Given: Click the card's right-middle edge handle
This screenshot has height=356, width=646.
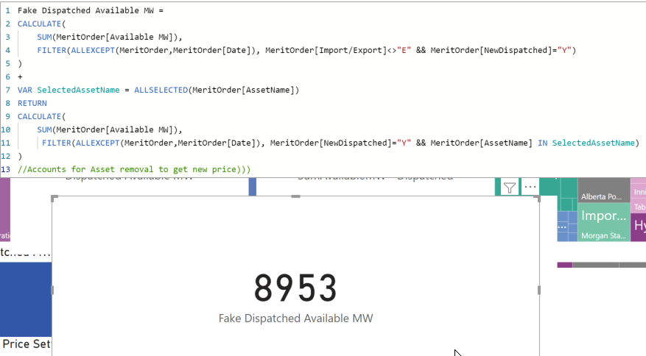Looking at the screenshot, I should coord(539,290).
